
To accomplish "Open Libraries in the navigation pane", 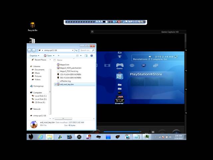I will [35, 66].
